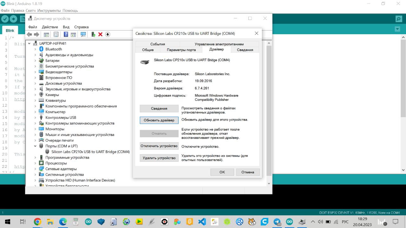Click the Сведения driver details button
The width and height of the screenshot is (406, 228).
coord(159,109)
